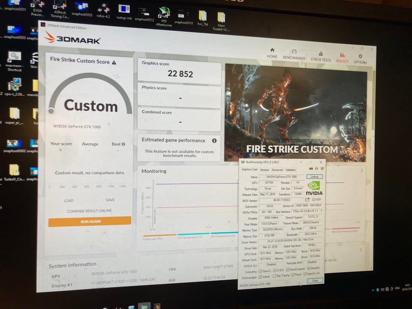Toggle the CUDA checkbox in GPU-Z
This screenshot has width=412, height=309.
pos(275,270)
